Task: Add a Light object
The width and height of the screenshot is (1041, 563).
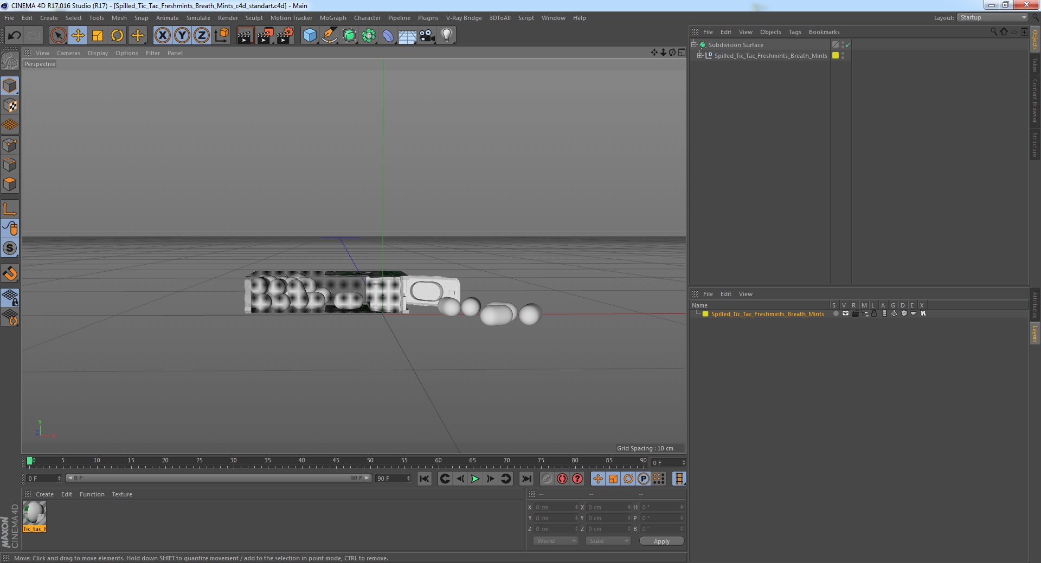Action: [x=447, y=36]
